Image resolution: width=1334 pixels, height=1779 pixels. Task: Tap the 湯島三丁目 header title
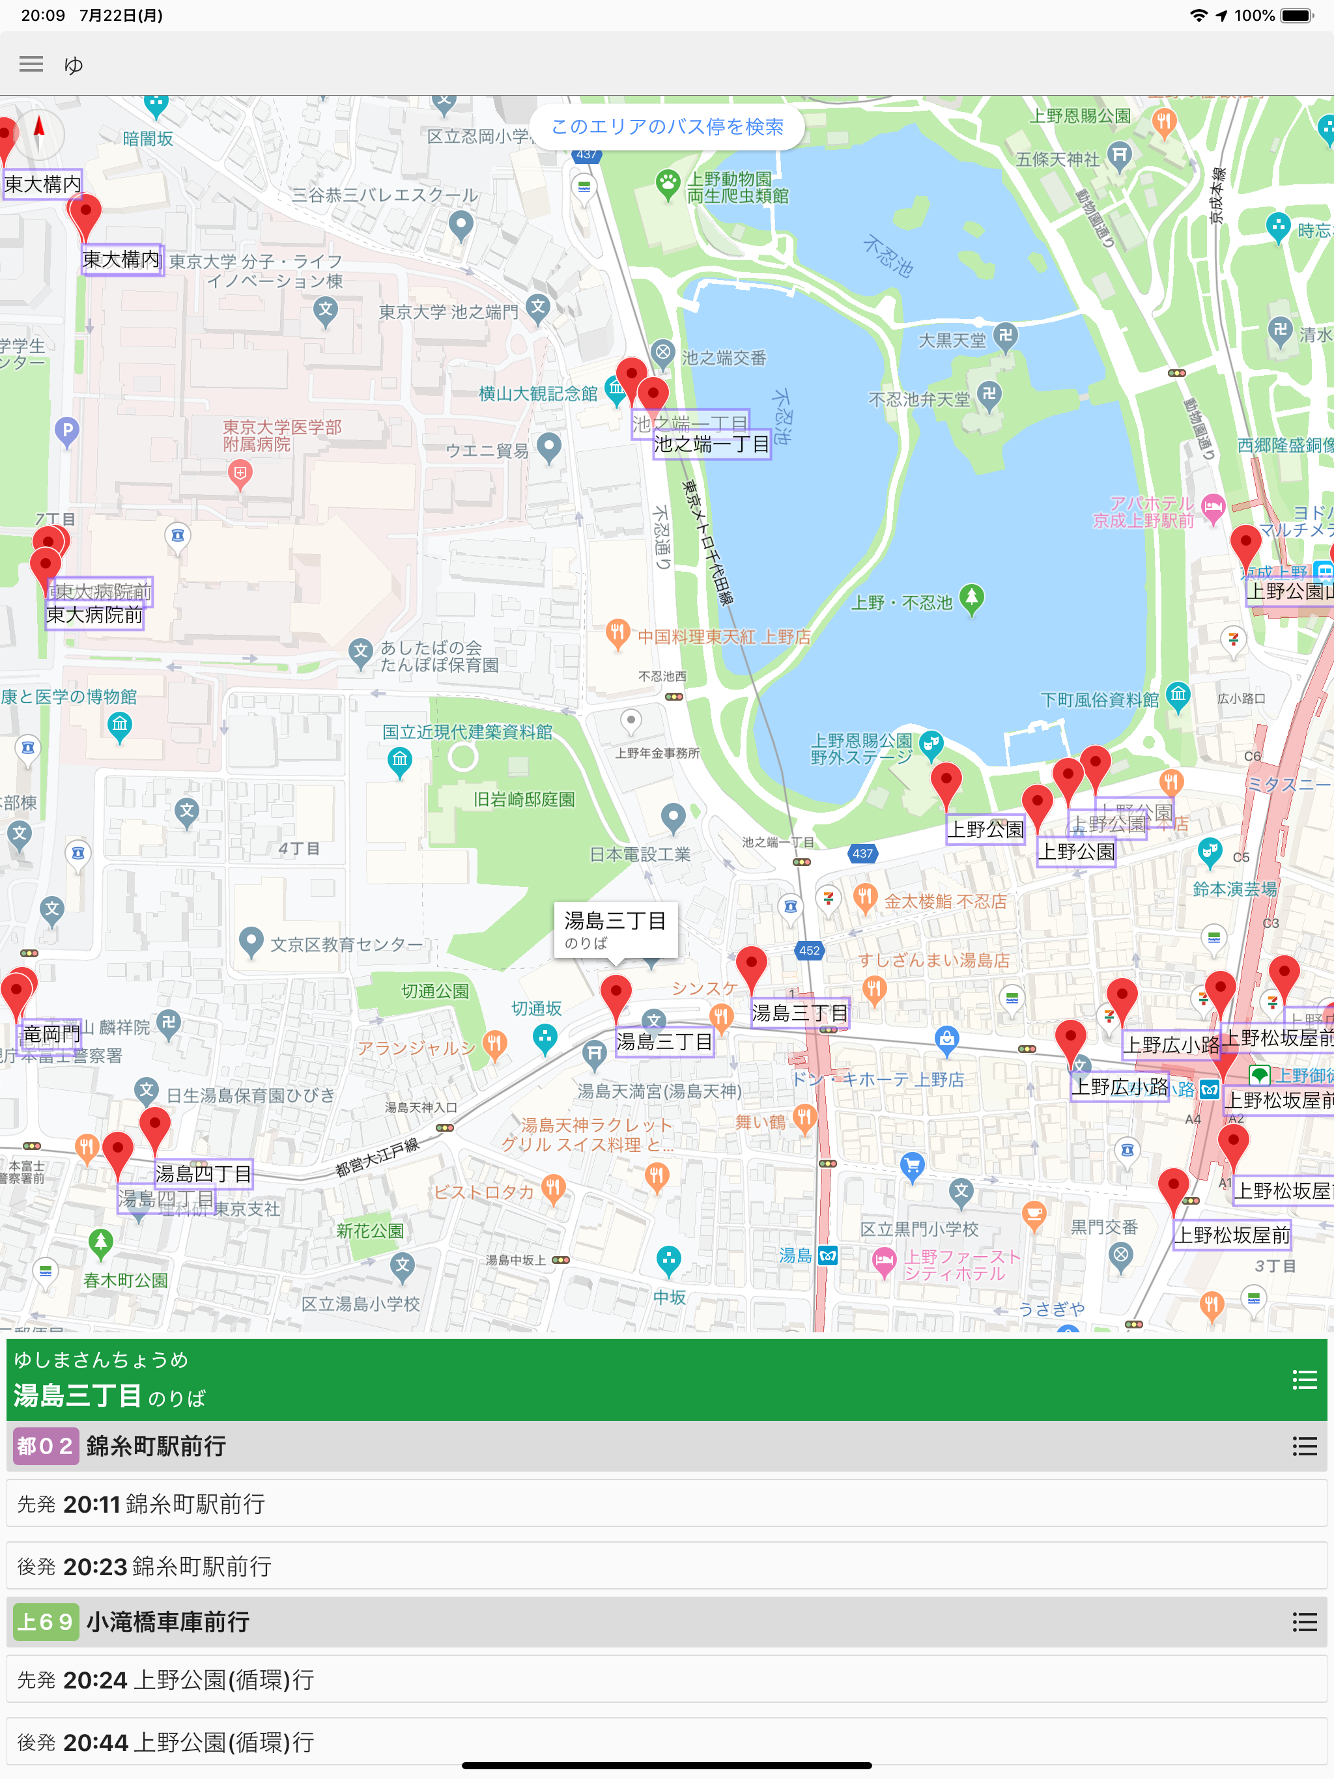78,1395
